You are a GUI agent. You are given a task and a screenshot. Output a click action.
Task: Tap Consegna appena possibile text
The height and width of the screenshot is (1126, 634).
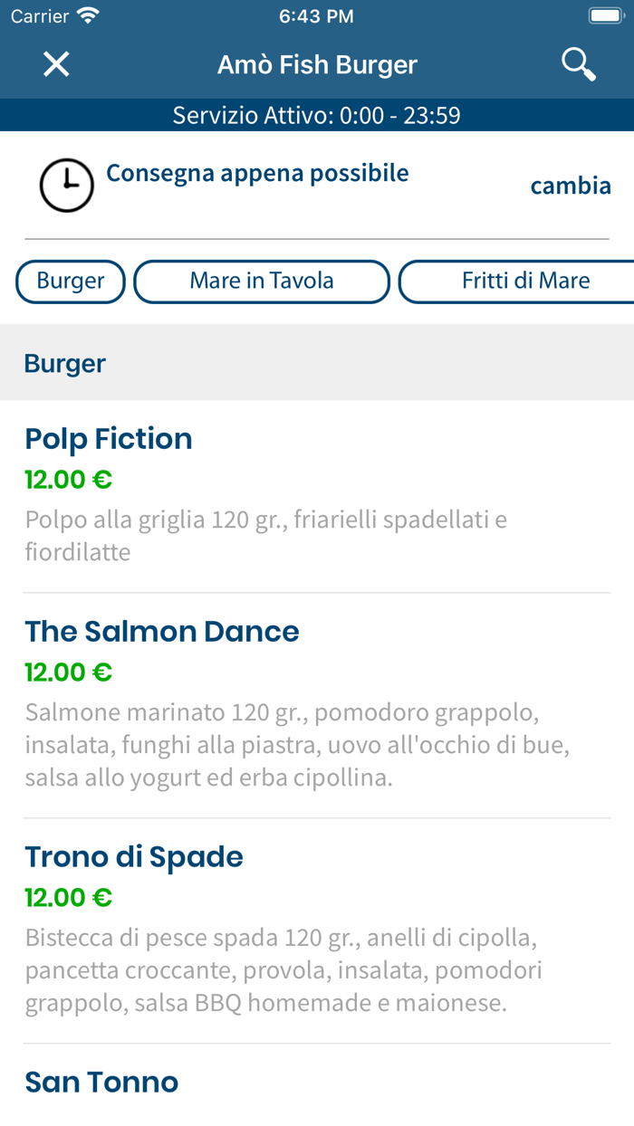pos(257,173)
